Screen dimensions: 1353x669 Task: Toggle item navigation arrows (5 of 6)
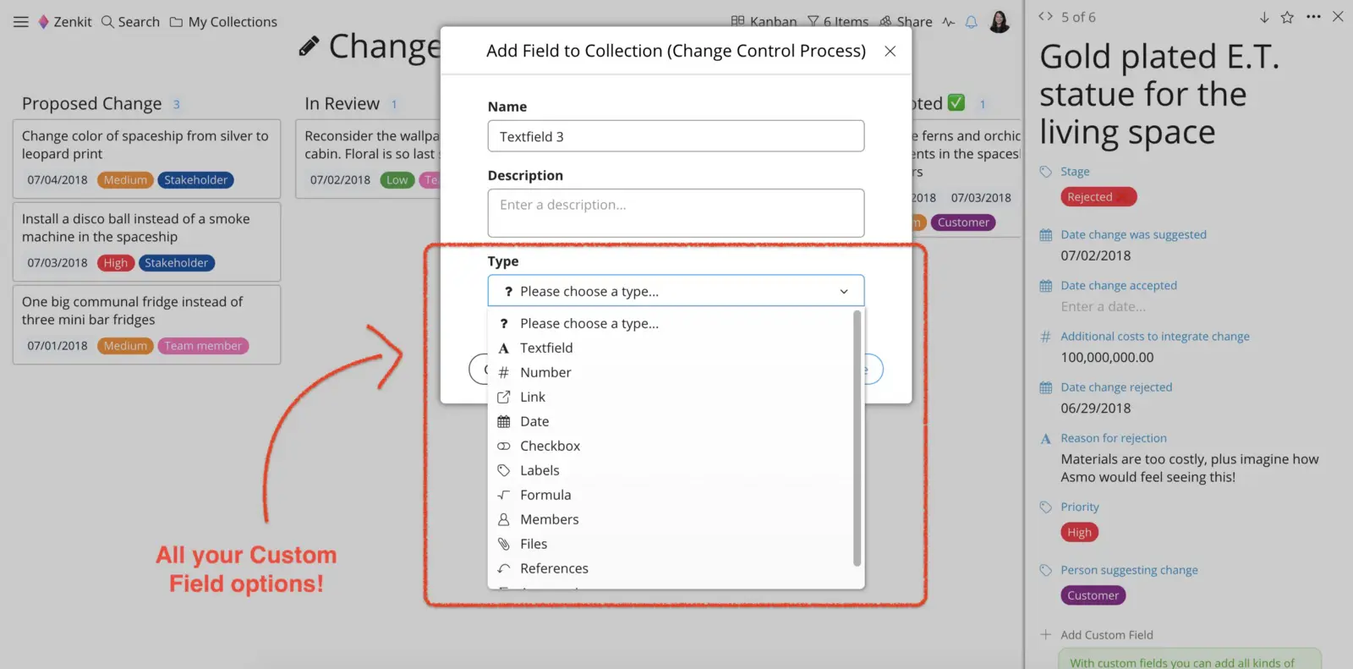(1045, 16)
